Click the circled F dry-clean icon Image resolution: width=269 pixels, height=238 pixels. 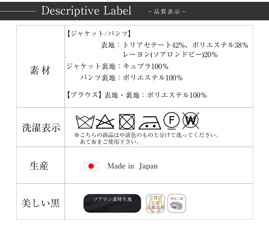[171, 121]
